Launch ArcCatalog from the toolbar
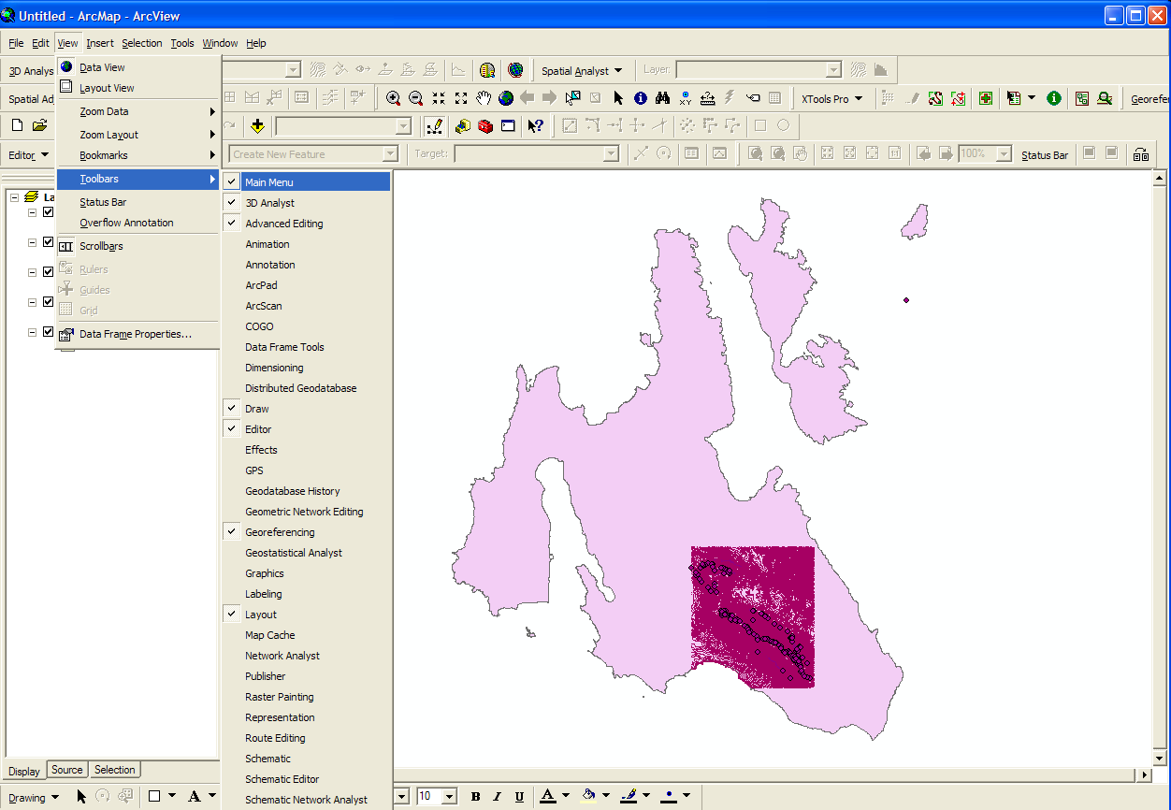The width and height of the screenshot is (1171, 810). pyautogui.click(x=463, y=126)
